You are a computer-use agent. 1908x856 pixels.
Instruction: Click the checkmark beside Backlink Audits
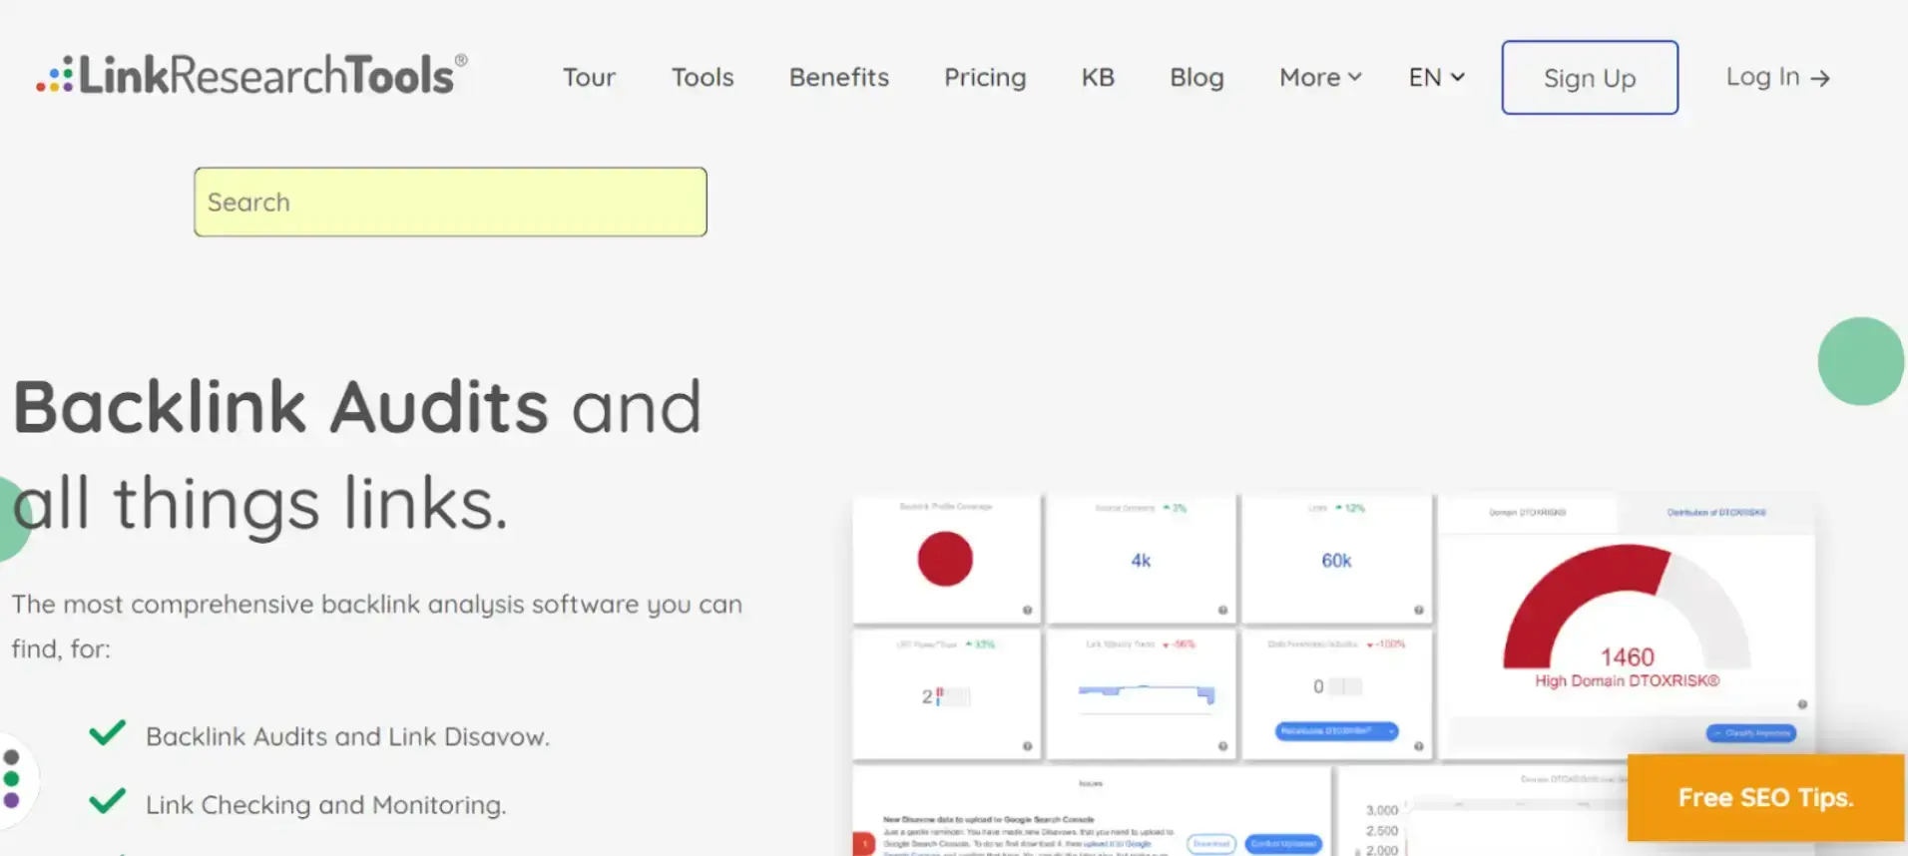pos(107,733)
